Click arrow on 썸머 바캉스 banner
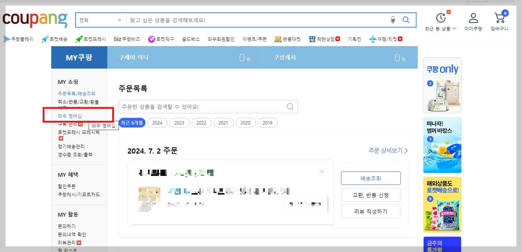Screen dimensions: 522x252 (430, 139)
